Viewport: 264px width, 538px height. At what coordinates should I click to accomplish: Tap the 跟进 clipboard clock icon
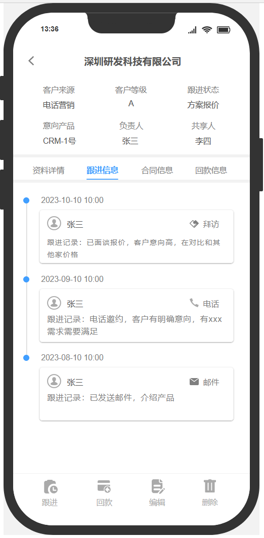click(51, 486)
